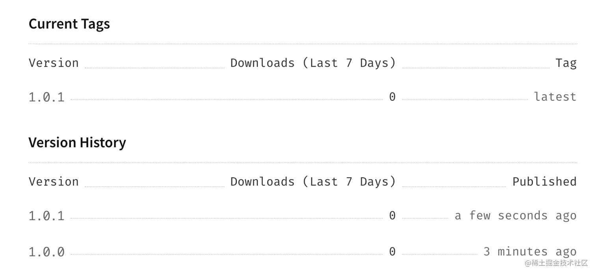
Task: Click the "a few seconds ago" publish time
Action: point(516,216)
